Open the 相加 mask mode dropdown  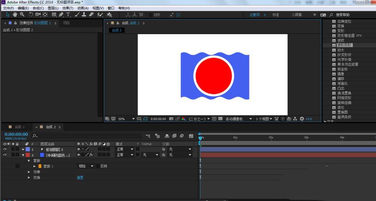[86, 166]
